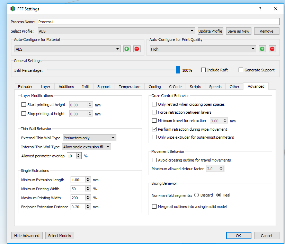Screen dimensions: 285x244
Task: Open Internal Thin Wall Type dropdown
Action: coord(87,147)
